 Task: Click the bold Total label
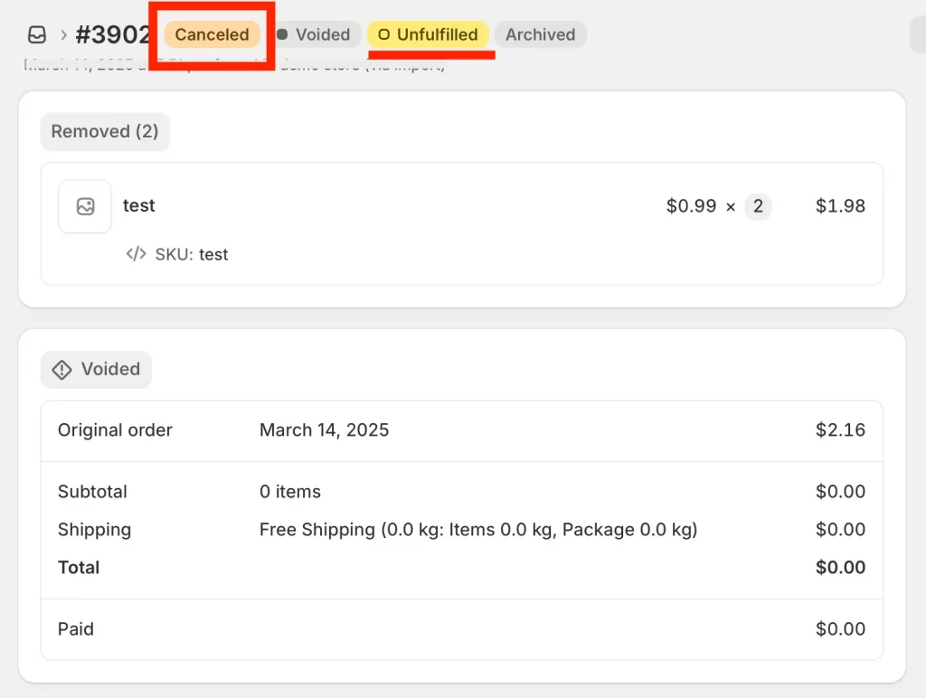tap(79, 568)
